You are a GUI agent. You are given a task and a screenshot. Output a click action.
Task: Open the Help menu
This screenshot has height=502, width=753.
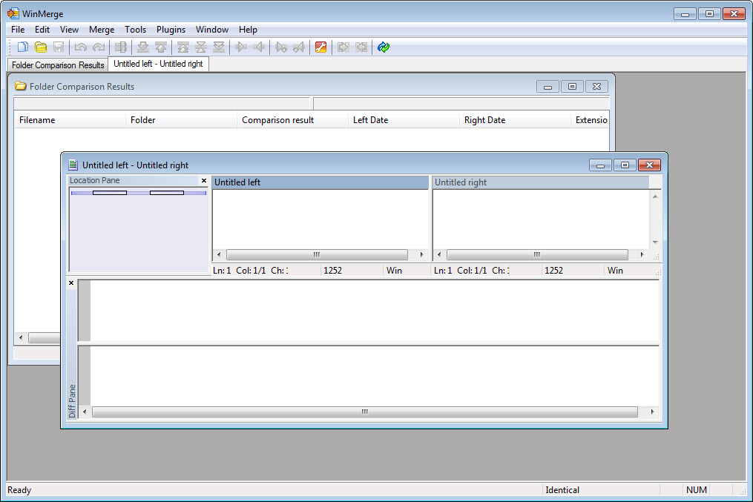tap(248, 30)
